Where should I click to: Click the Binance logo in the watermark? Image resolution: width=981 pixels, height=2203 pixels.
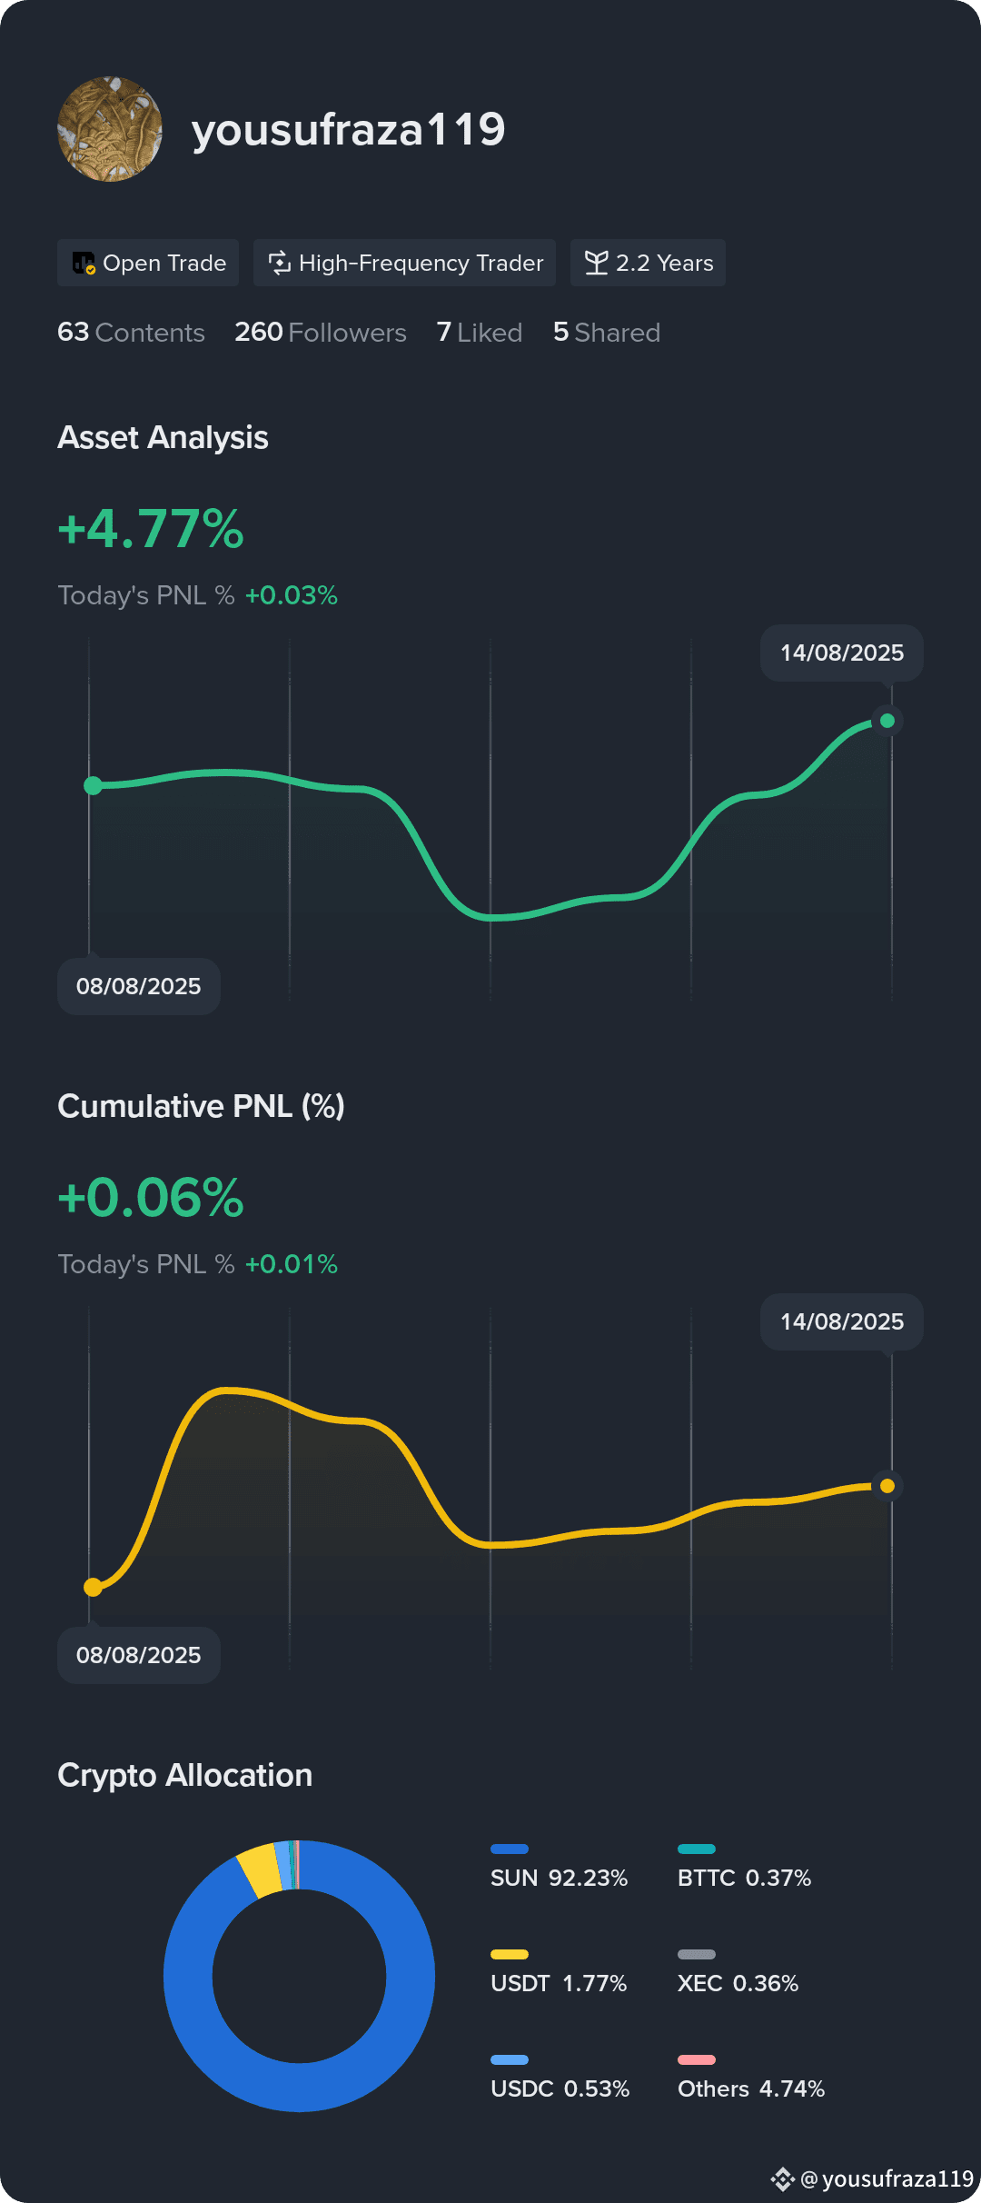pos(782,2178)
